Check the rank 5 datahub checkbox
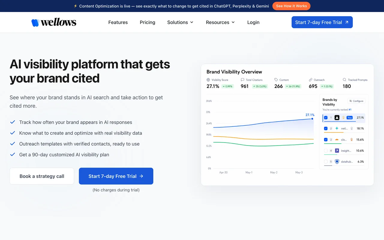 [326, 161]
